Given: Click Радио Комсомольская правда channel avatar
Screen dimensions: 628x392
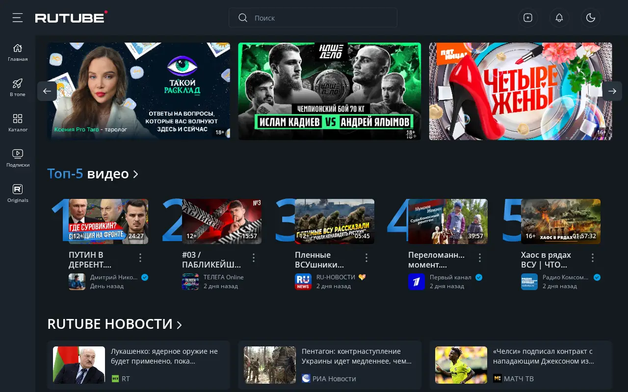Looking at the screenshot, I should [529, 282].
